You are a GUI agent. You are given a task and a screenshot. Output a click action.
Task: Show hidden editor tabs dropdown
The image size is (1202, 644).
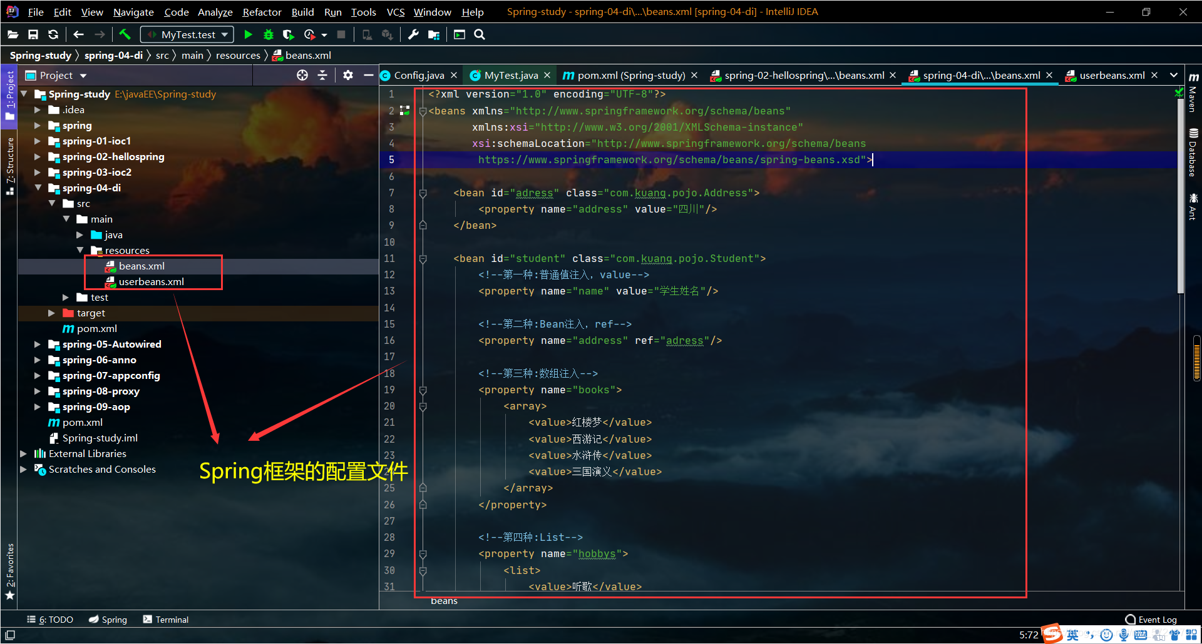[x=1174, y=75]
